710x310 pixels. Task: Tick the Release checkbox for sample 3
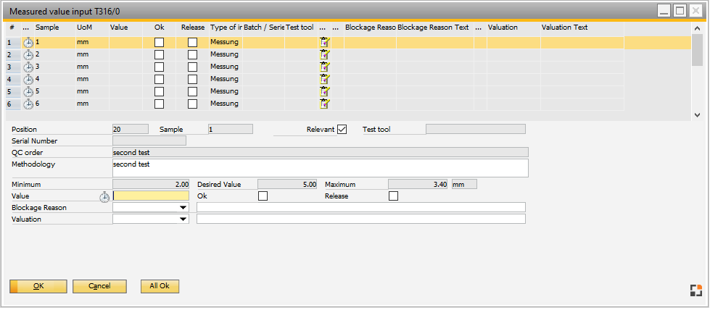(x=192, y=67)
